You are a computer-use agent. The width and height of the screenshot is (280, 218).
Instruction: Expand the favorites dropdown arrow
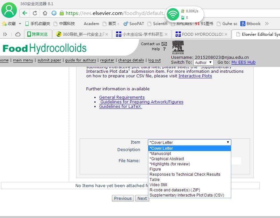(20, 23)
